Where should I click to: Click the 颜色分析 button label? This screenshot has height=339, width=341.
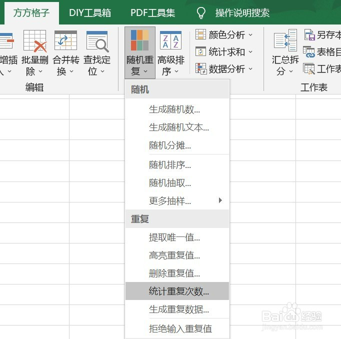227,35
